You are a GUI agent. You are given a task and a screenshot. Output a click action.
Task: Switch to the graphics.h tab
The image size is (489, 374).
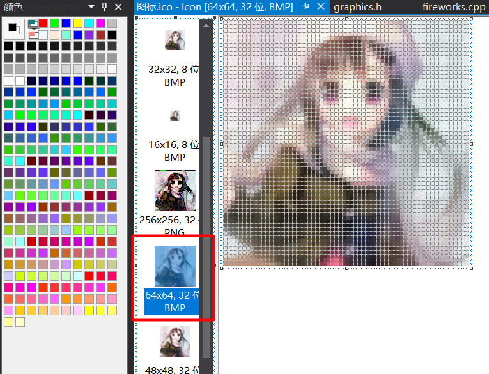click(357, 7)
